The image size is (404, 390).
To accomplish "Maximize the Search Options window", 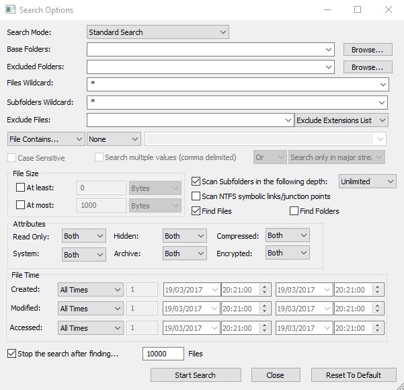I will coord(358,10).
